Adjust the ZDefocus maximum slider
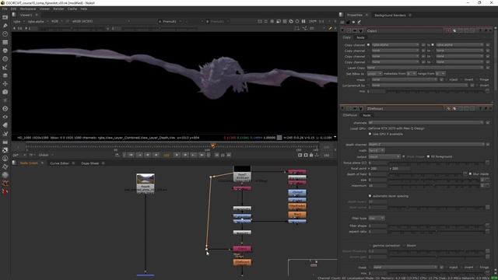The width and height of the screenshot is (498, 280). click(434, 185)
